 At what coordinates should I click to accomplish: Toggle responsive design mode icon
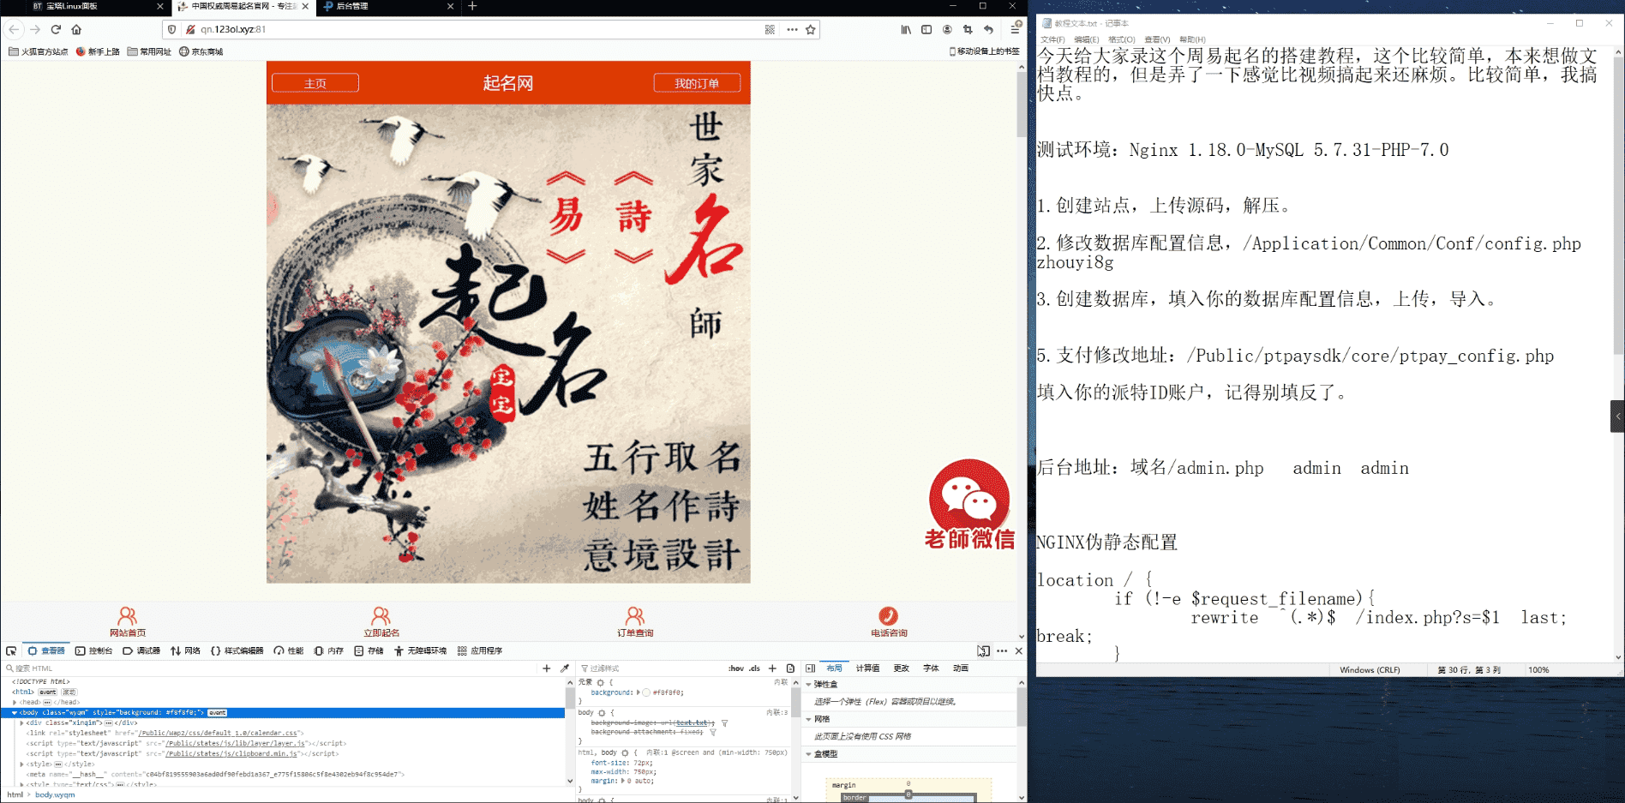point(983,651)
